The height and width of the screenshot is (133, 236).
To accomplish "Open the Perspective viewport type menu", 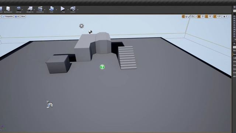I will point(8,16).
